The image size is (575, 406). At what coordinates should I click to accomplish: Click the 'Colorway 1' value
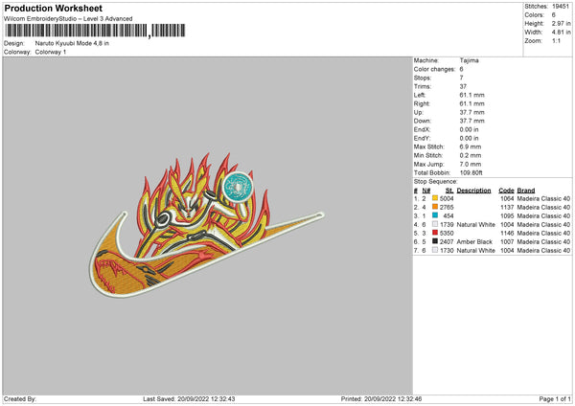[x=51, y=52]
